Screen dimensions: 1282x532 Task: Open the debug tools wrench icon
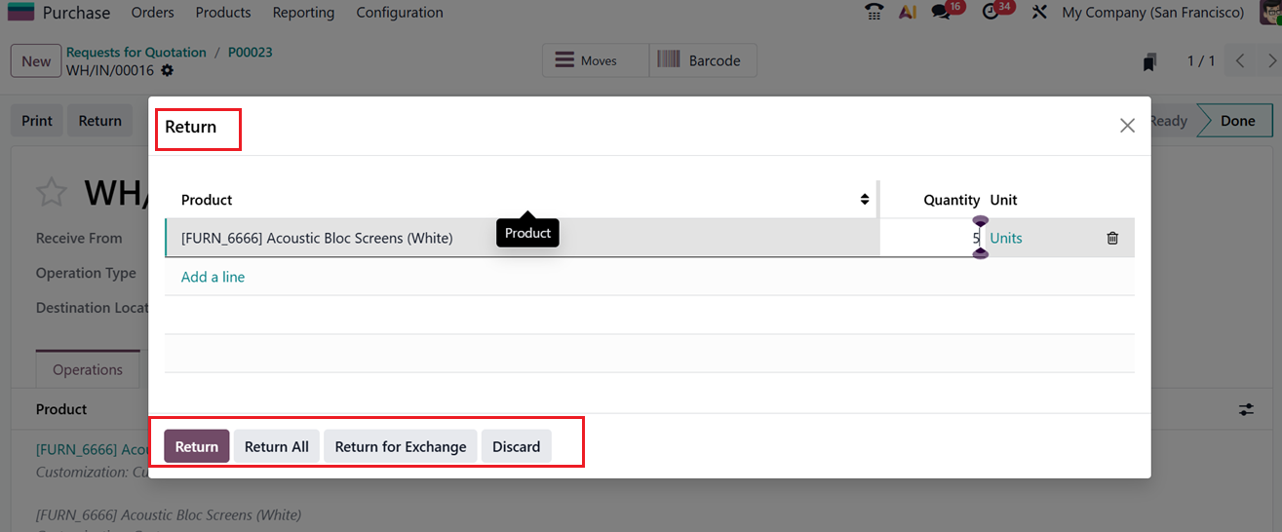1039,13
